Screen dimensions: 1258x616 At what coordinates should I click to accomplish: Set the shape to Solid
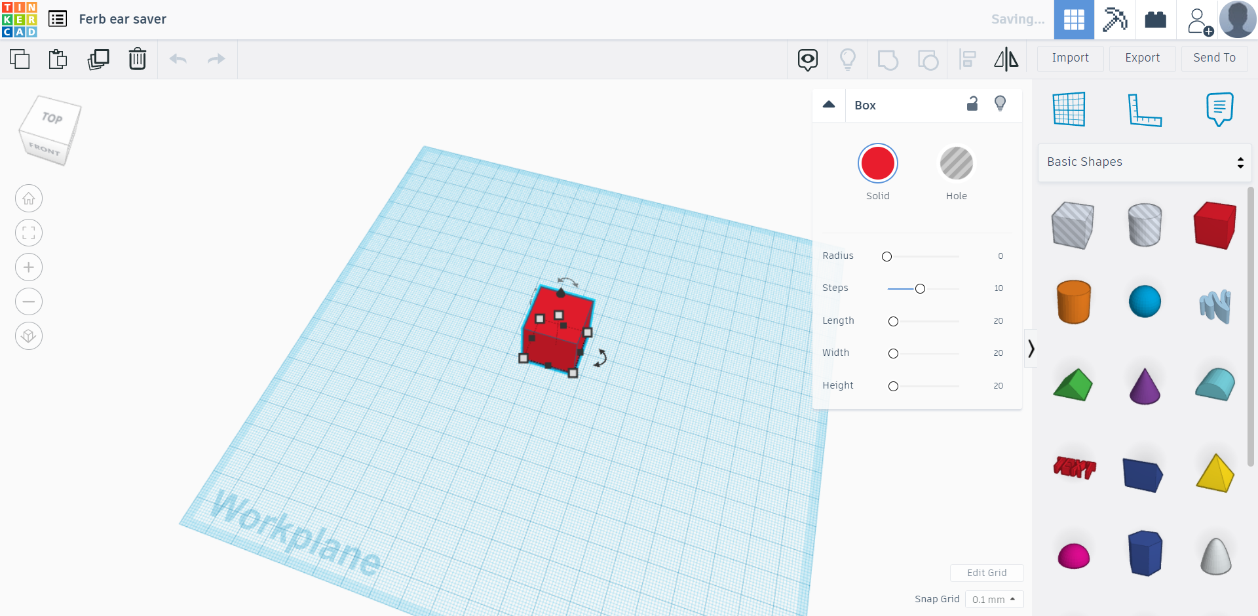[x=878, y=164]
